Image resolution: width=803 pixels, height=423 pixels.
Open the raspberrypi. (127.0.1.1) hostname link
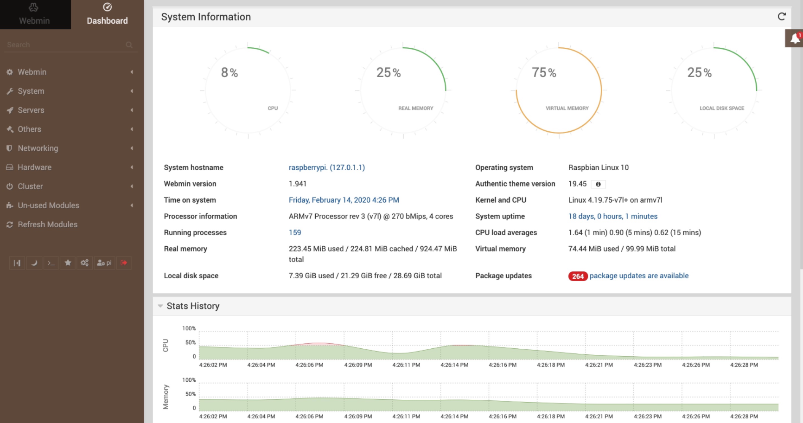327,167
